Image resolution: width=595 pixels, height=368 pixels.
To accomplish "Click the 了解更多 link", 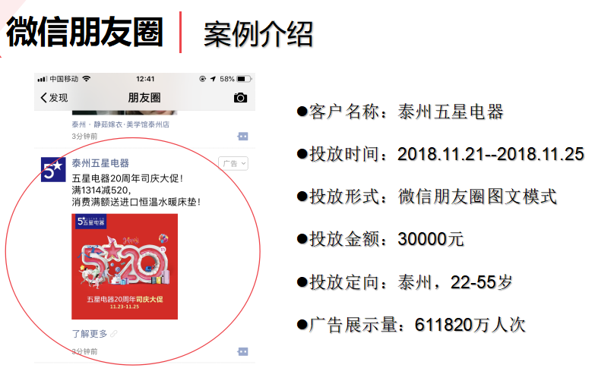I will [90, 334].
